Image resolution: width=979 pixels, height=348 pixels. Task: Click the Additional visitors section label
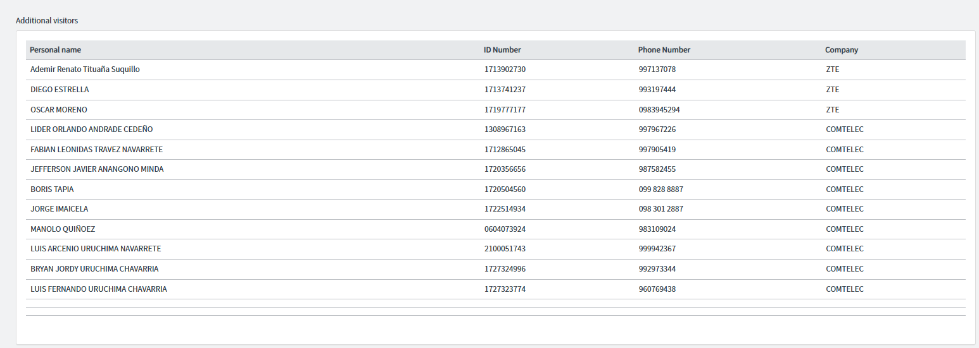pos(47,21)
